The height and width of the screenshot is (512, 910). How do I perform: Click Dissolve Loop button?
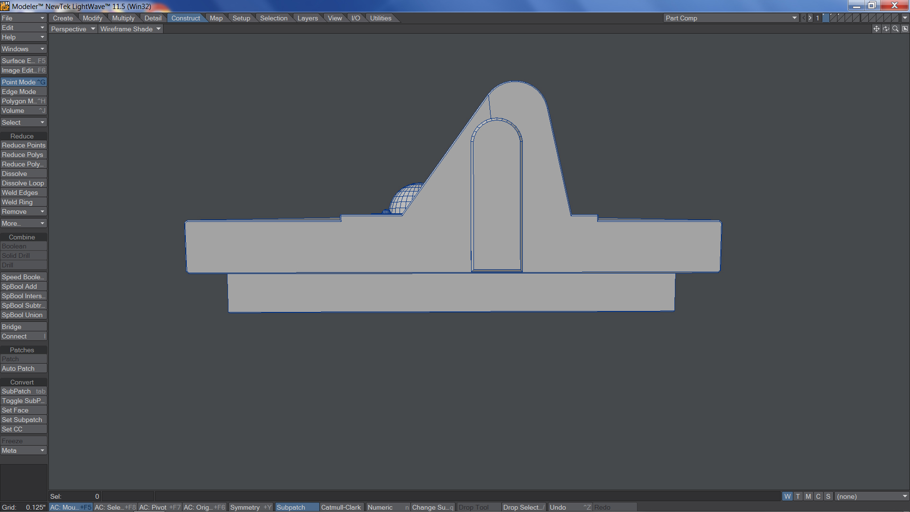click(23, 183)
